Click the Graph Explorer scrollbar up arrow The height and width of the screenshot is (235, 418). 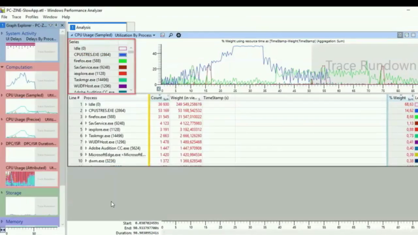pos(63,32)
